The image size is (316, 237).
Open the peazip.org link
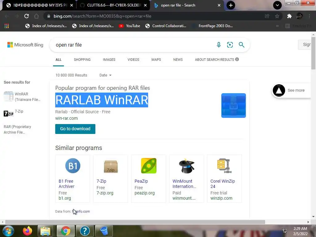(144, 193)
